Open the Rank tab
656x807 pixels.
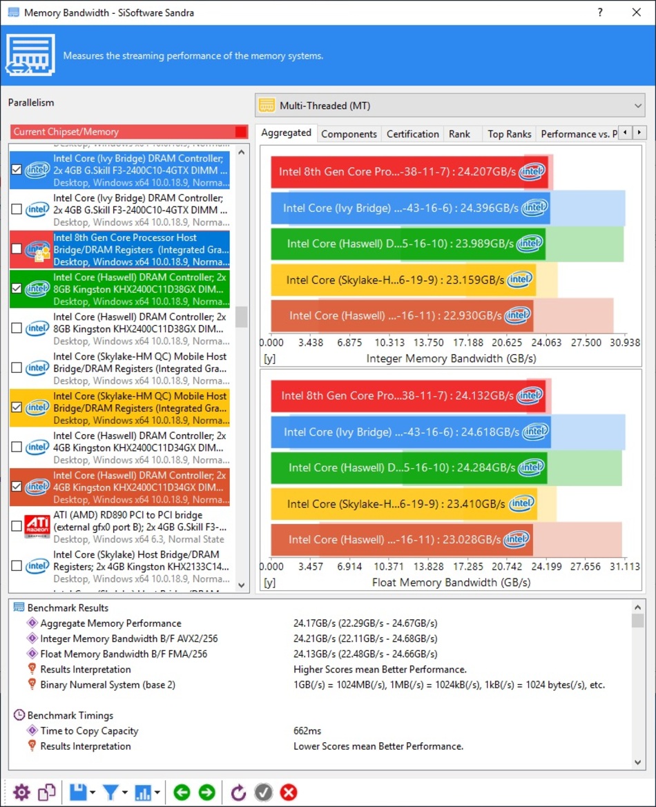459,134
